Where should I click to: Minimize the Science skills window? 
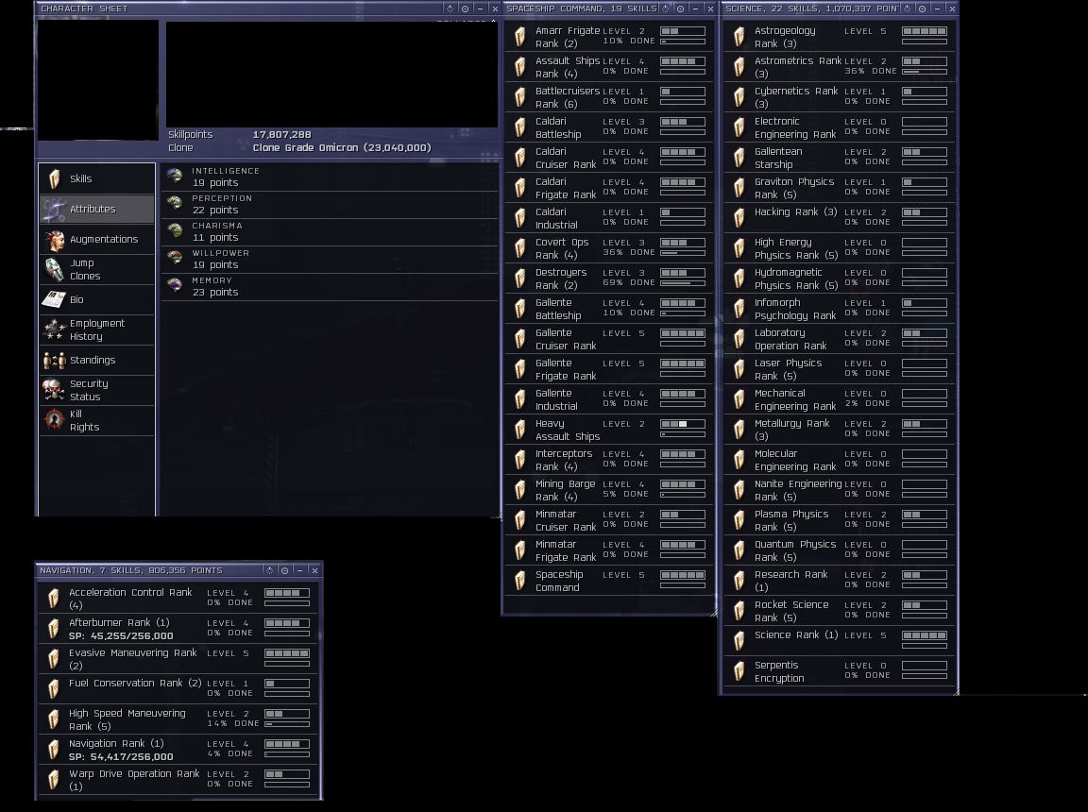[938, 8]
